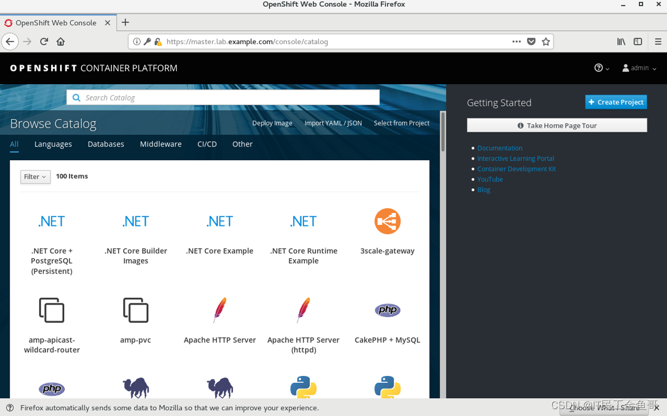Switch to the CI/CD tab
Viewport: 667px width, 416px height.
coord(207,144)
